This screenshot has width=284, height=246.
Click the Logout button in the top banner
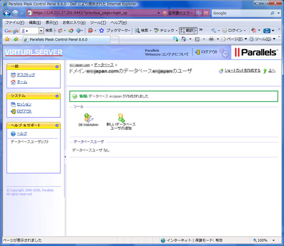pos(207,52)
